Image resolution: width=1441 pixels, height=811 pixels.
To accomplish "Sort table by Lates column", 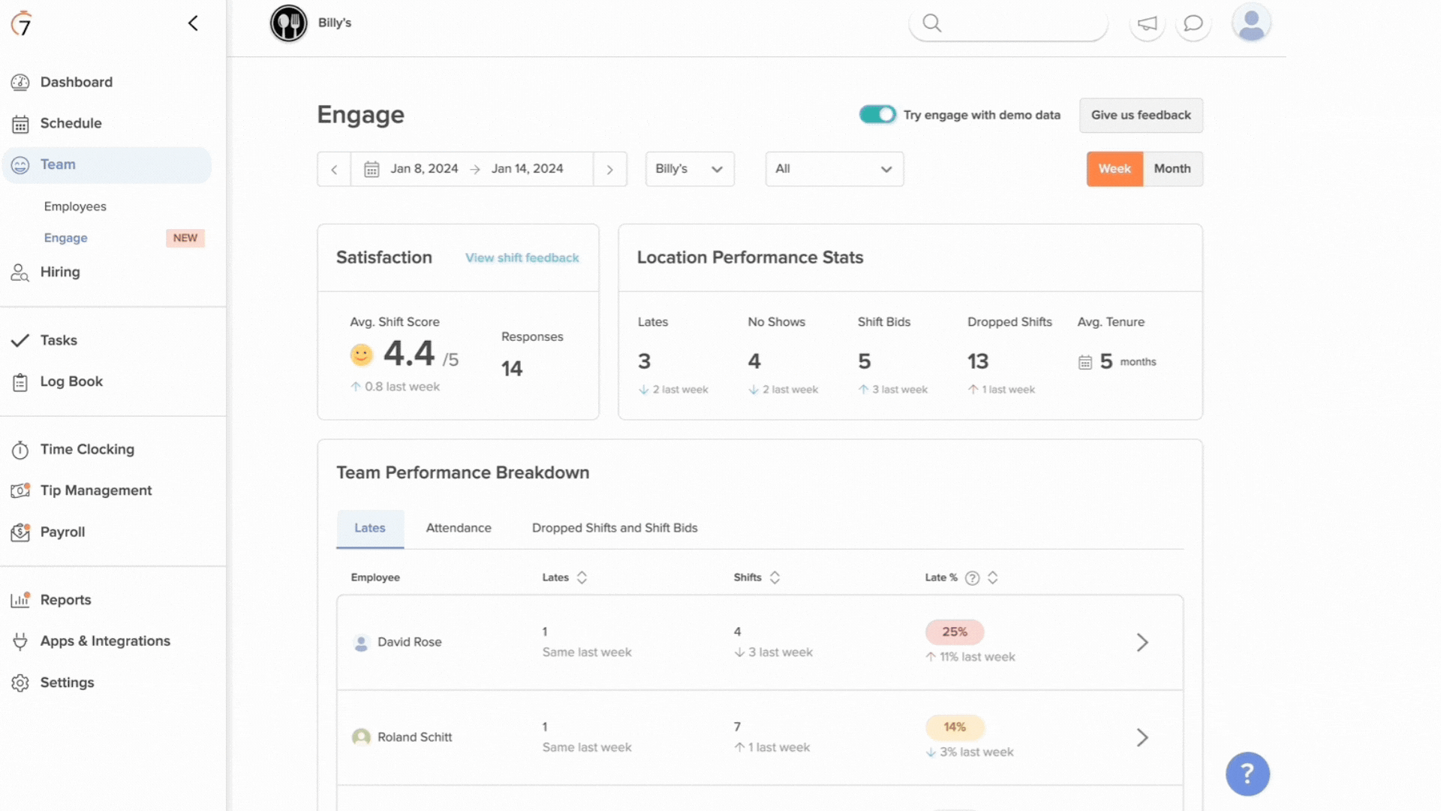I will (582, 577).
